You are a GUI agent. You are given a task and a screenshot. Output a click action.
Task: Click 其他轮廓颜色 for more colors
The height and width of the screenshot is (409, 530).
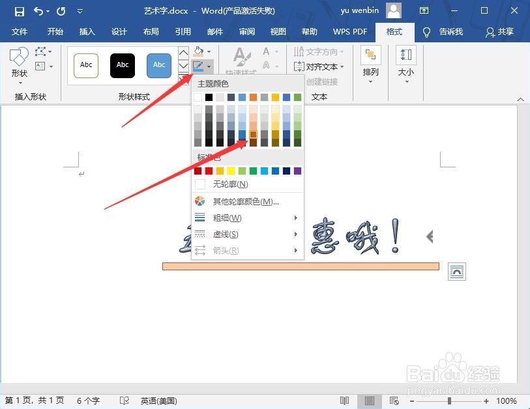tap(244, 202)
